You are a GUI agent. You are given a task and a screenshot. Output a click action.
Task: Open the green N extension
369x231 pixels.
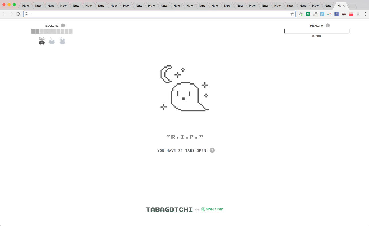[308, 14]
